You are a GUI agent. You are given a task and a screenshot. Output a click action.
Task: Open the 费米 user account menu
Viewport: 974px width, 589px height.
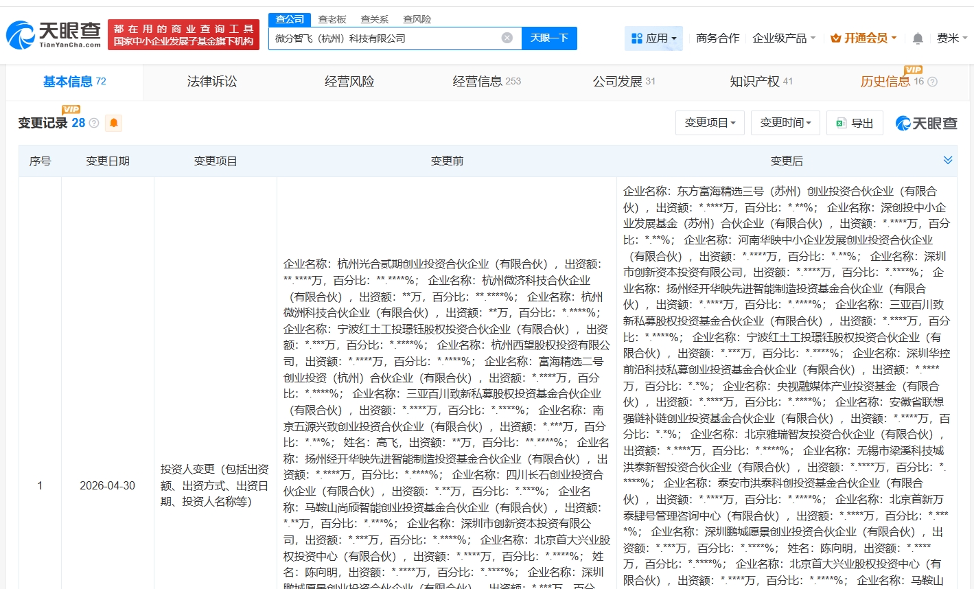[x=952, y=38]
